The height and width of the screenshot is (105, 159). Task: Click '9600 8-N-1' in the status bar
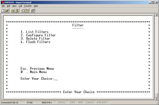tap(47, 103)
